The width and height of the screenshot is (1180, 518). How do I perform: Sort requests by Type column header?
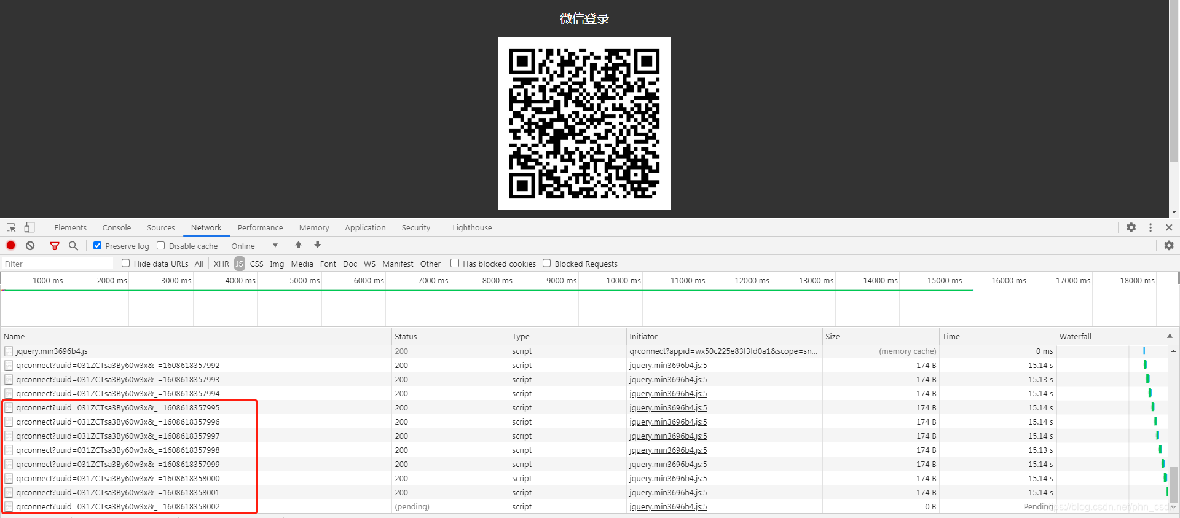pos(568,336)
